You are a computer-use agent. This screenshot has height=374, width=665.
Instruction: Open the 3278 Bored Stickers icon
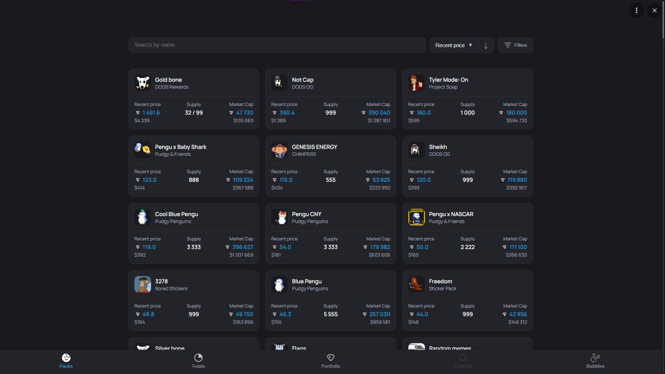coord(142,284)
